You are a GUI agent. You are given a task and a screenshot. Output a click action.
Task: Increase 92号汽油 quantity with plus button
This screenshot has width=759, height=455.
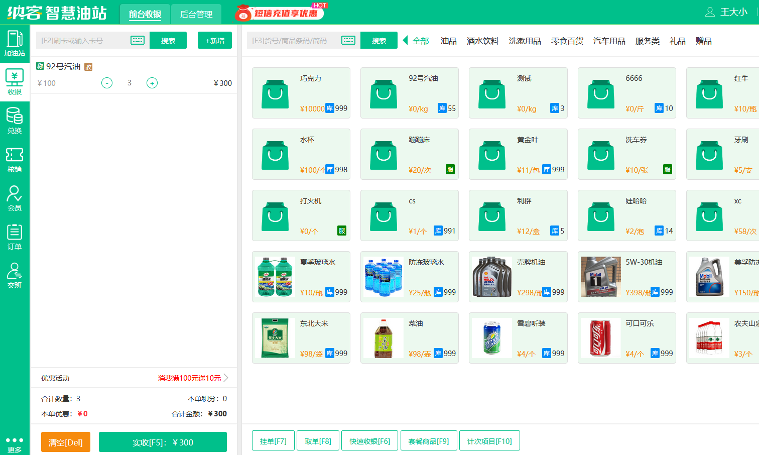[152, 83]
